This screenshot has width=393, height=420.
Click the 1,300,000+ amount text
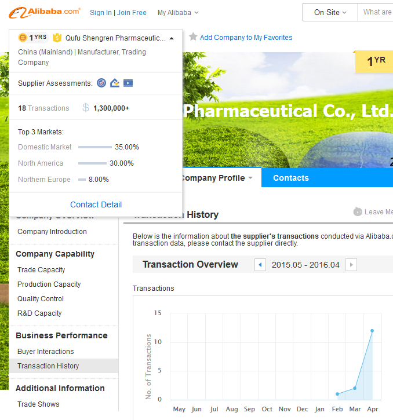[111, 108]
